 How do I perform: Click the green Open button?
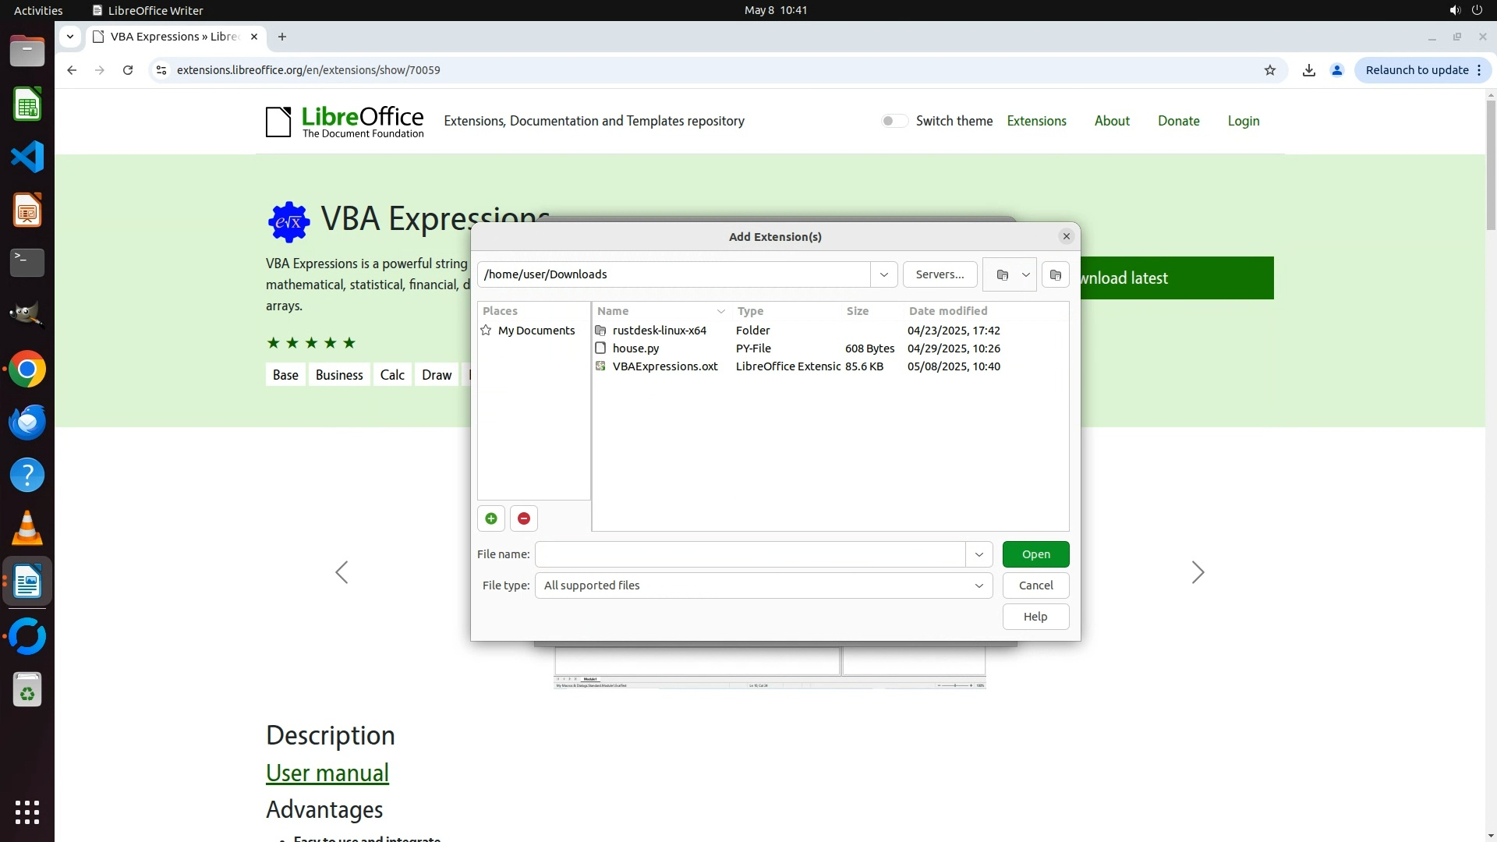(x=1035, y=554)
